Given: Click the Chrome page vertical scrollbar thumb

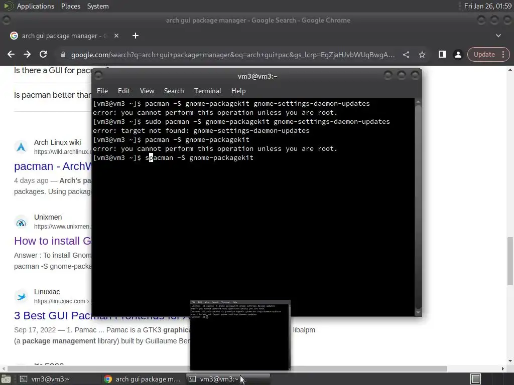Looking at the screenshot, I should (510, 261).
